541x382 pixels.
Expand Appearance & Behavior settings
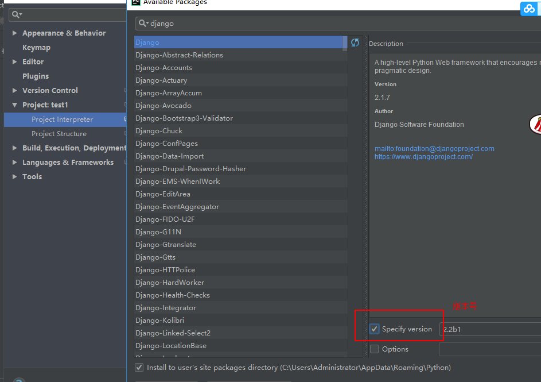click(14, 33)
